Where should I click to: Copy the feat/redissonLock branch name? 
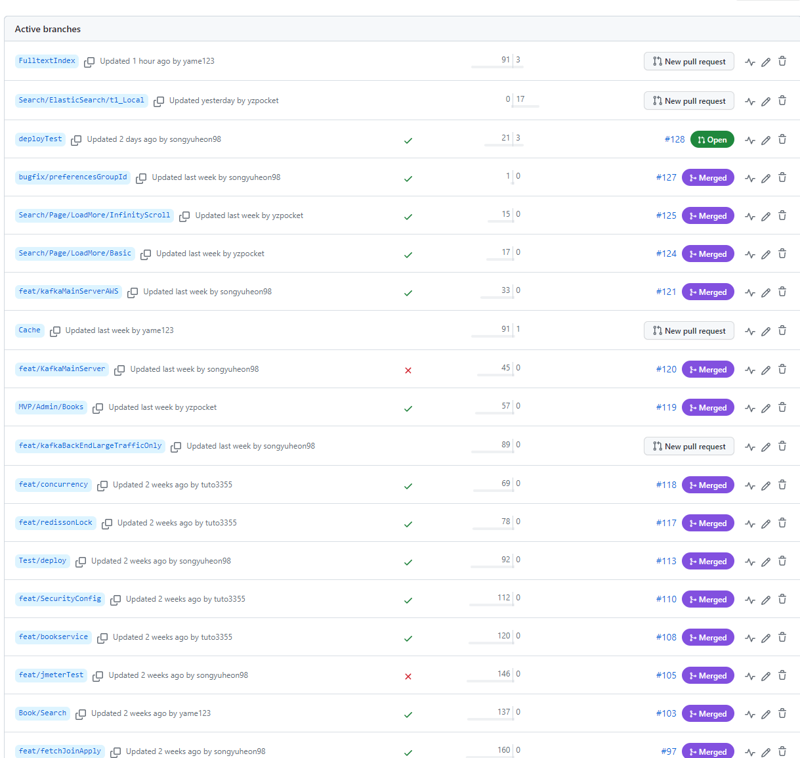click(x=107, y=524)
